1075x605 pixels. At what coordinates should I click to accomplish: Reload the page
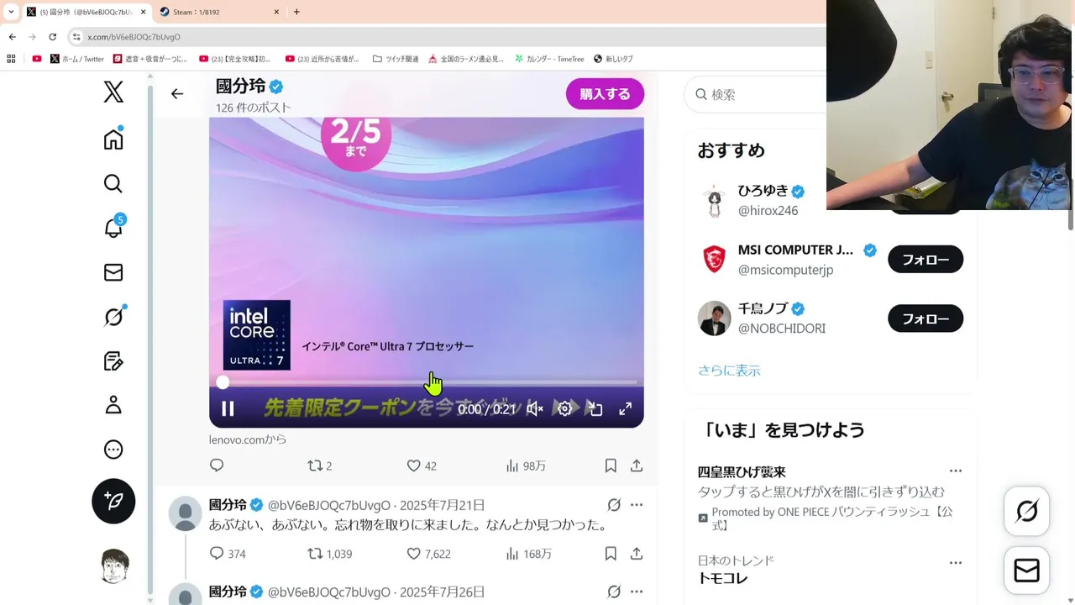pyautogui.click(x=52, y=37)
